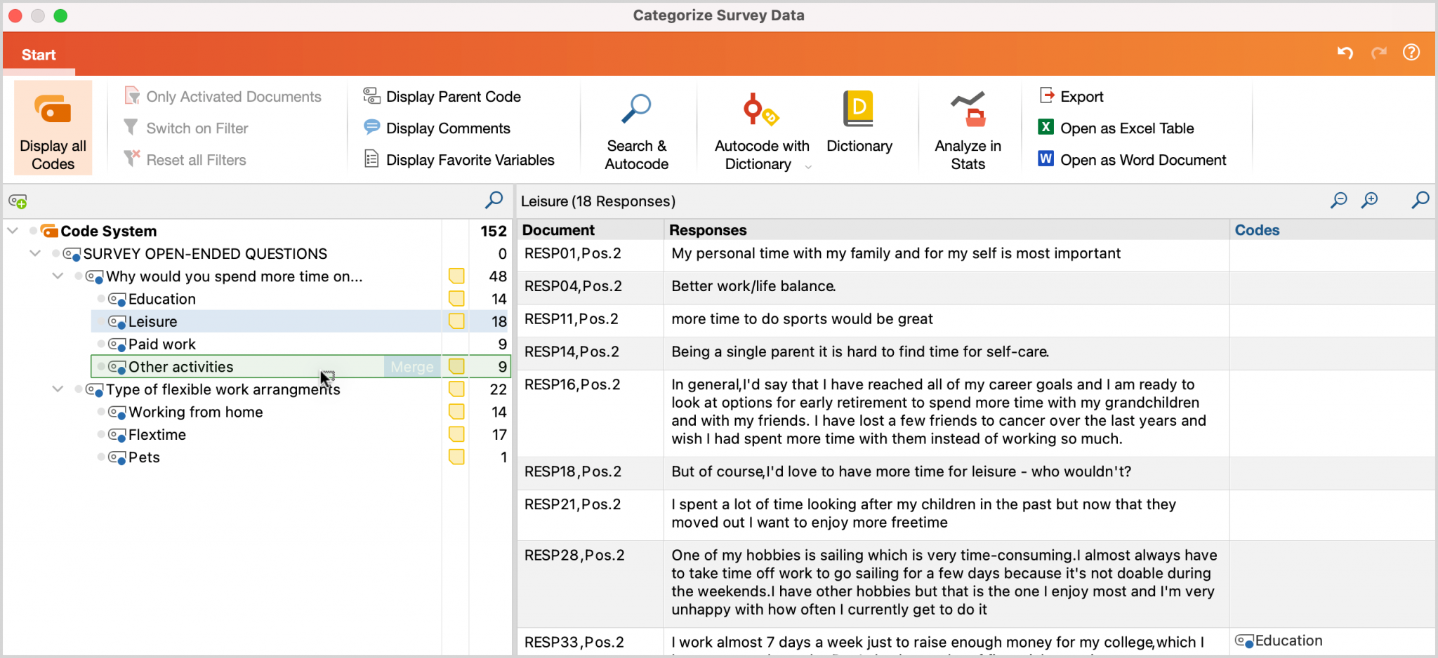
Task: Search within the code system panel
Action: (494, 201)
